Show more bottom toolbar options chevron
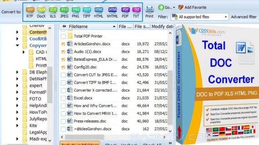Screen dimensions: 259x145 click(170, 143)
